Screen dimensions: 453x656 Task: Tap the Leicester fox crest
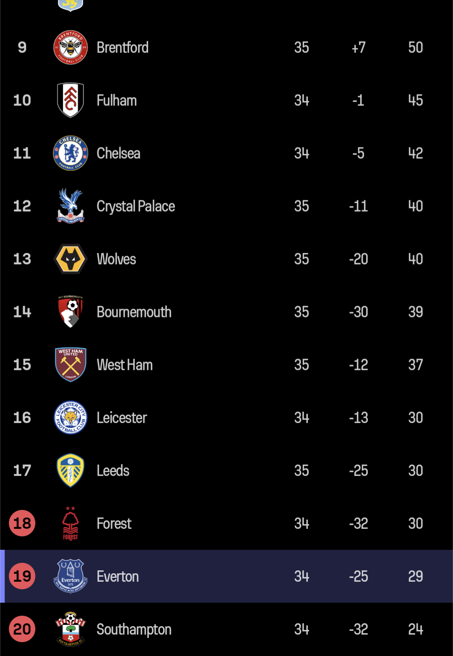click(x=70, y=417)
